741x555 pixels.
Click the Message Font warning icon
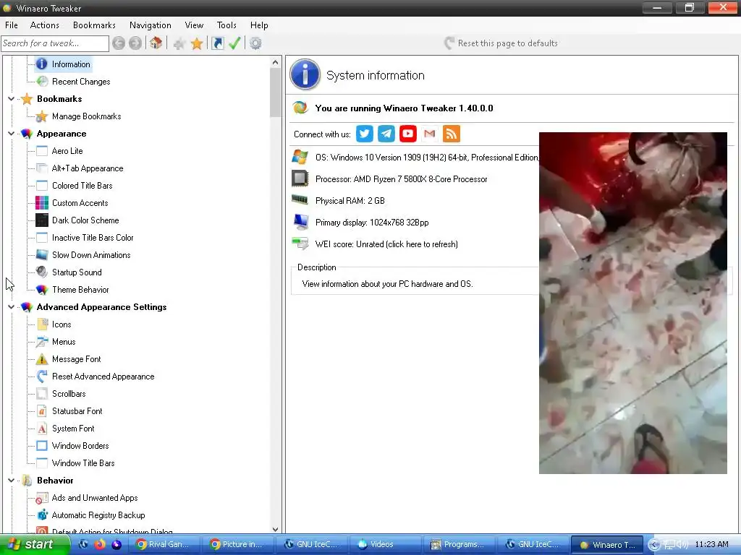(x=42, y=359)
